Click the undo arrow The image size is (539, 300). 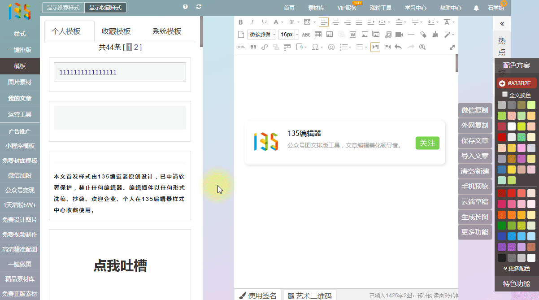point(398,47)
